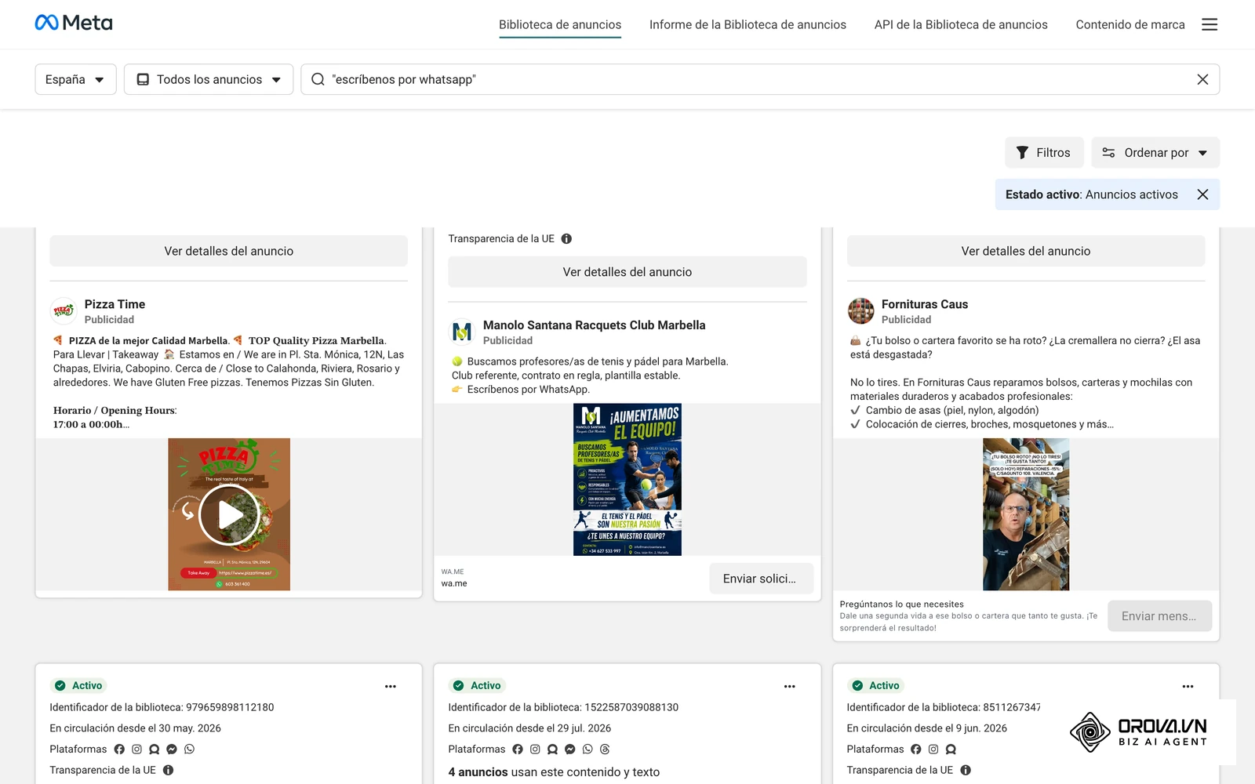1255x784 pixels.
Task: Expand the España country dropdown
Action: (75, 79)
